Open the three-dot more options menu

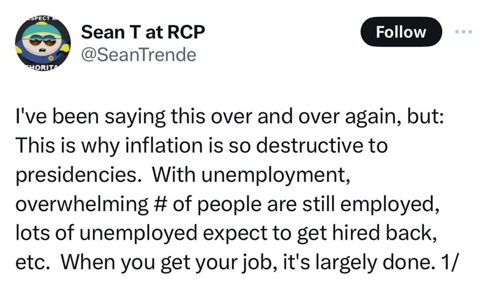pyautogui.click(x=464, y=32)
